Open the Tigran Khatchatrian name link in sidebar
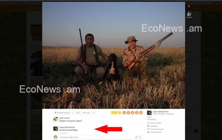 [161, 112]
